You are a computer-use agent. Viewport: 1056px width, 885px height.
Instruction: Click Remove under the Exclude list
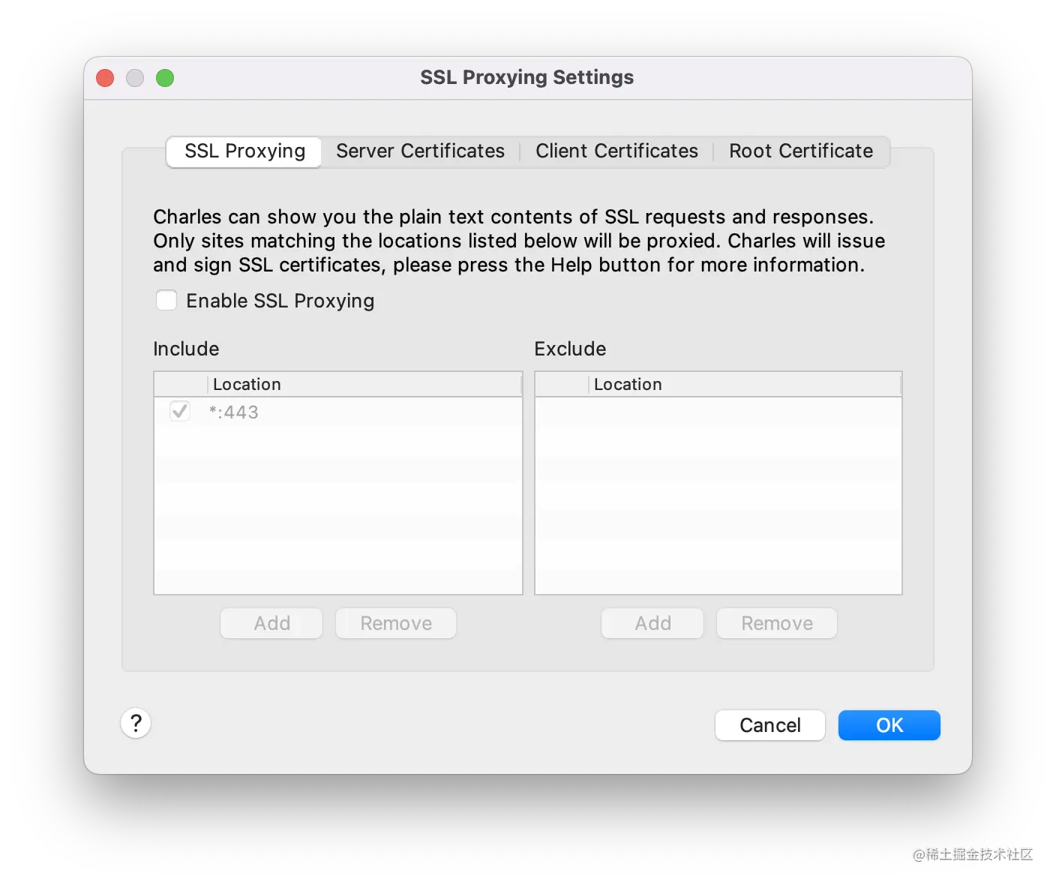coord(777,623)
